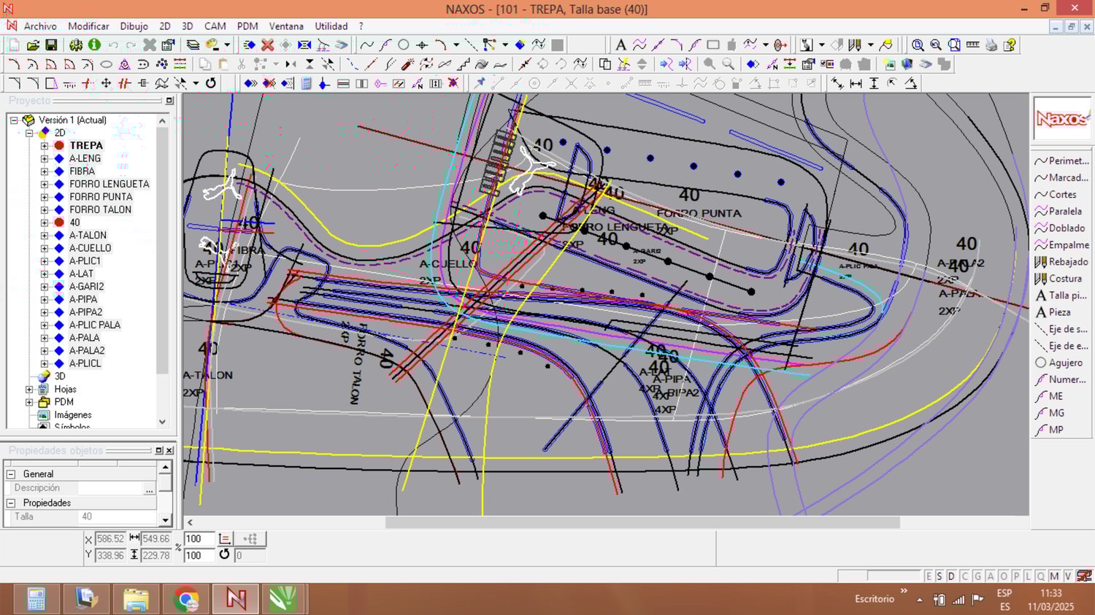Click the rotate arrow icon
This screenshot has width=1095, height=615.
(211, 83)
